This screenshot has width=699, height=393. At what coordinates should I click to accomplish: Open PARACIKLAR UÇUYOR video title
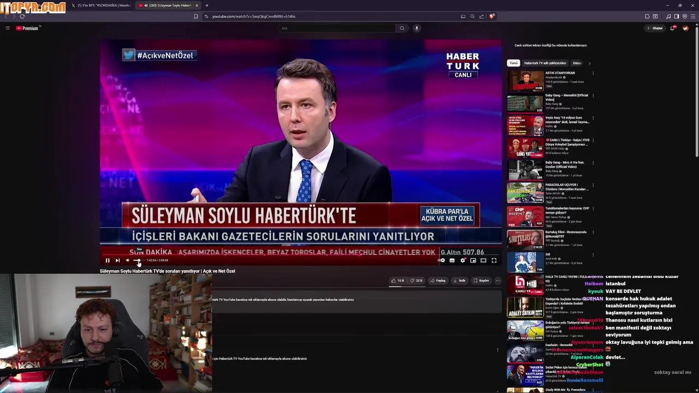click(567, 187)
